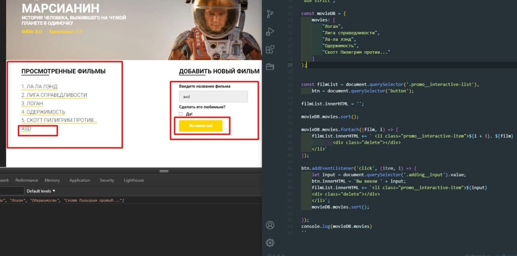Tick the 'Да!' favorite checkbox
Viewport: 517px width, 256px height.
click(181, 114)
